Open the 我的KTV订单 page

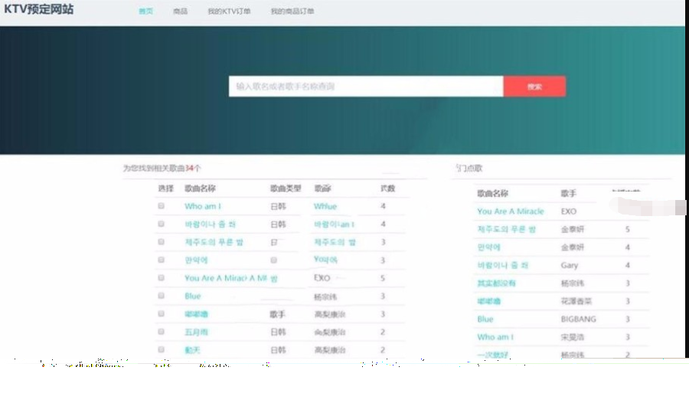(229, 11)
